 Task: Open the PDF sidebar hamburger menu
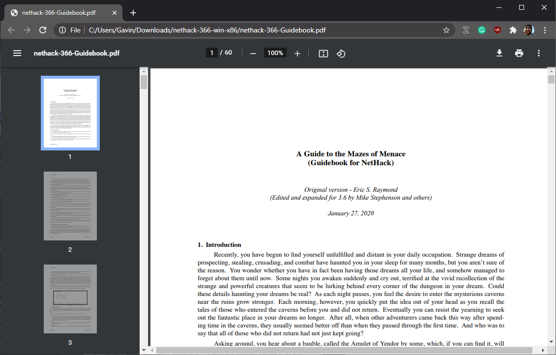17,53
